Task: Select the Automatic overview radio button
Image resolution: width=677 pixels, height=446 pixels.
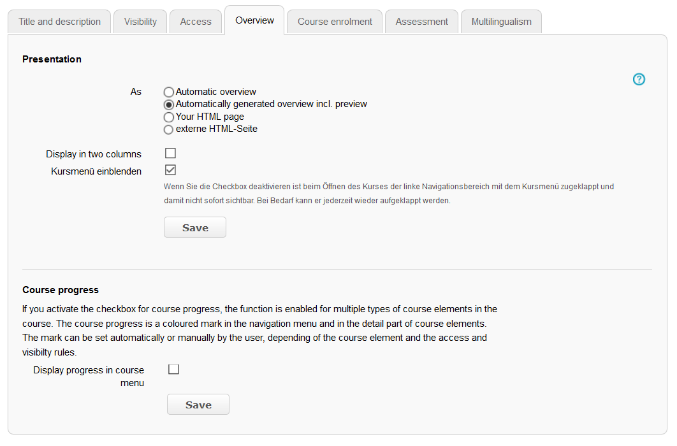Action: (x=168, y=92)
